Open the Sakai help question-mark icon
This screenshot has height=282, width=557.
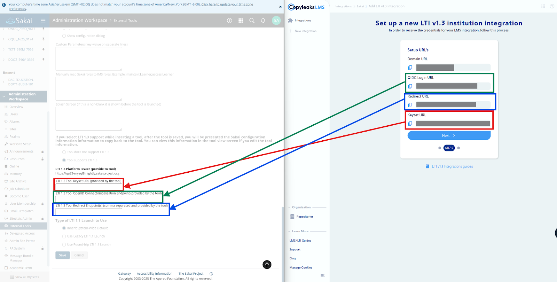[x=229, y=21]
